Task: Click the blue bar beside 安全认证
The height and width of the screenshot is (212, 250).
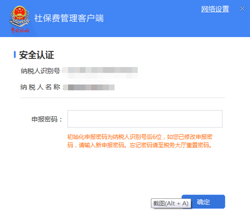Action: 15,55
